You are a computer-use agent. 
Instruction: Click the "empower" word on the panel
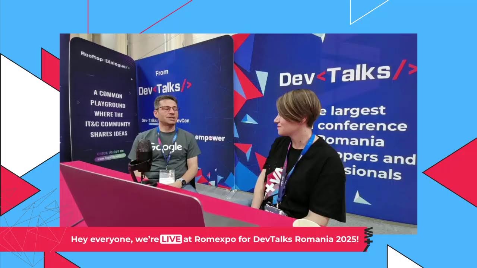210,138
